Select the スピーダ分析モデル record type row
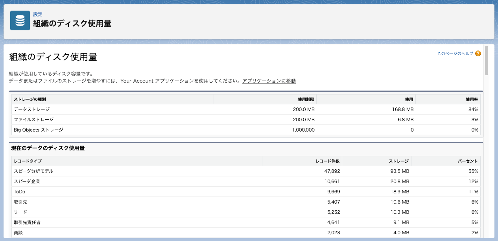498x241 pixels. [33, 171]
